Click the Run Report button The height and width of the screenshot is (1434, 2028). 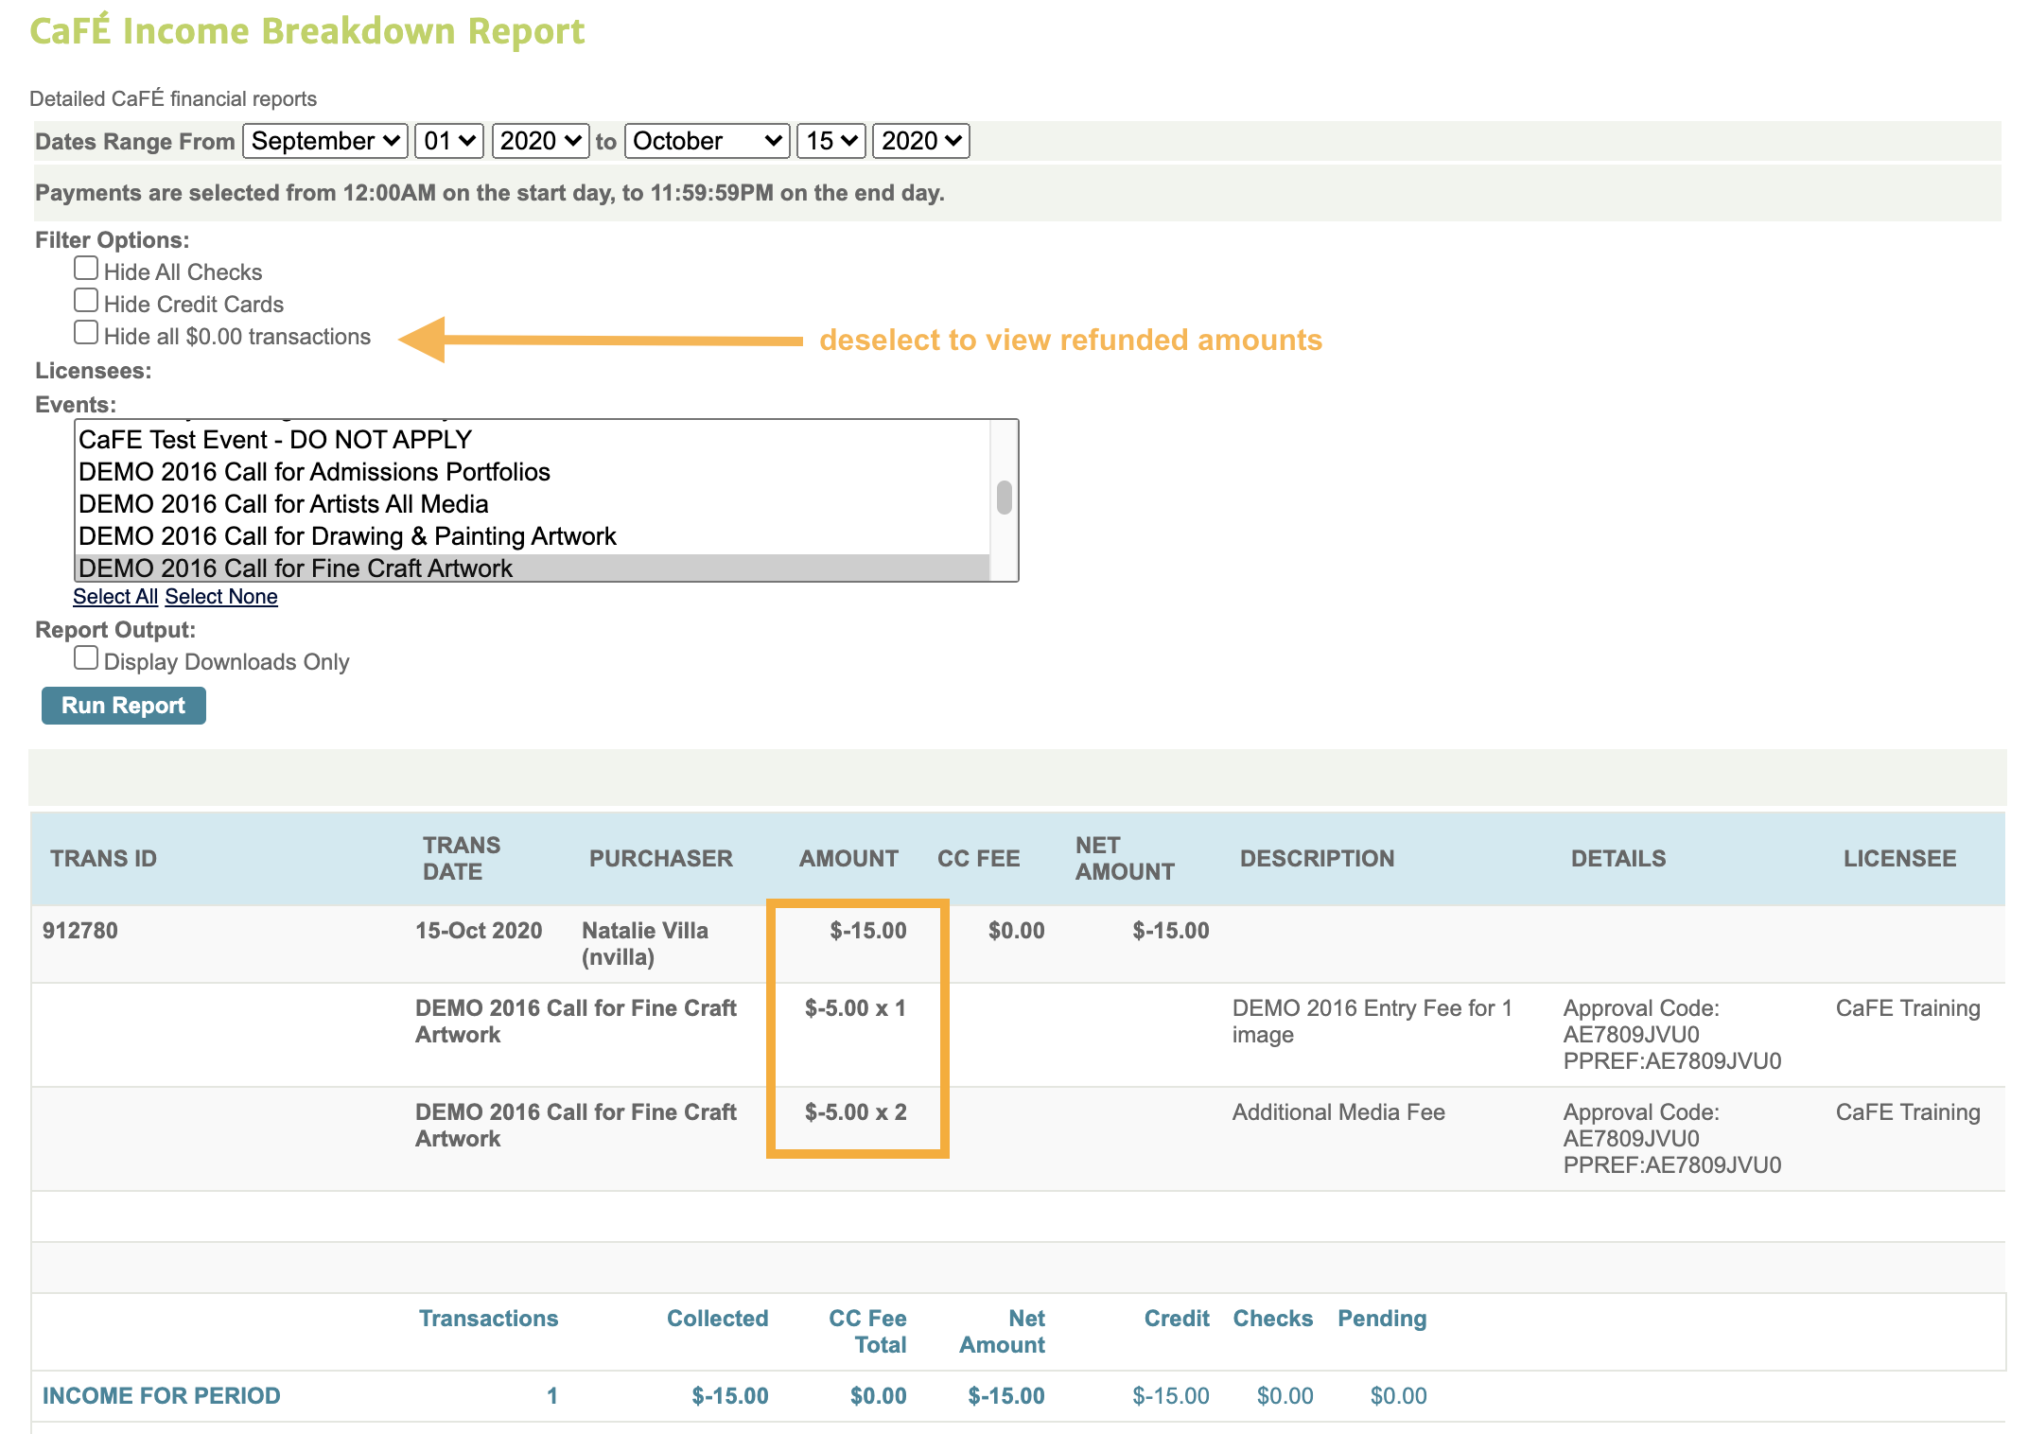(x=124, y=706)
